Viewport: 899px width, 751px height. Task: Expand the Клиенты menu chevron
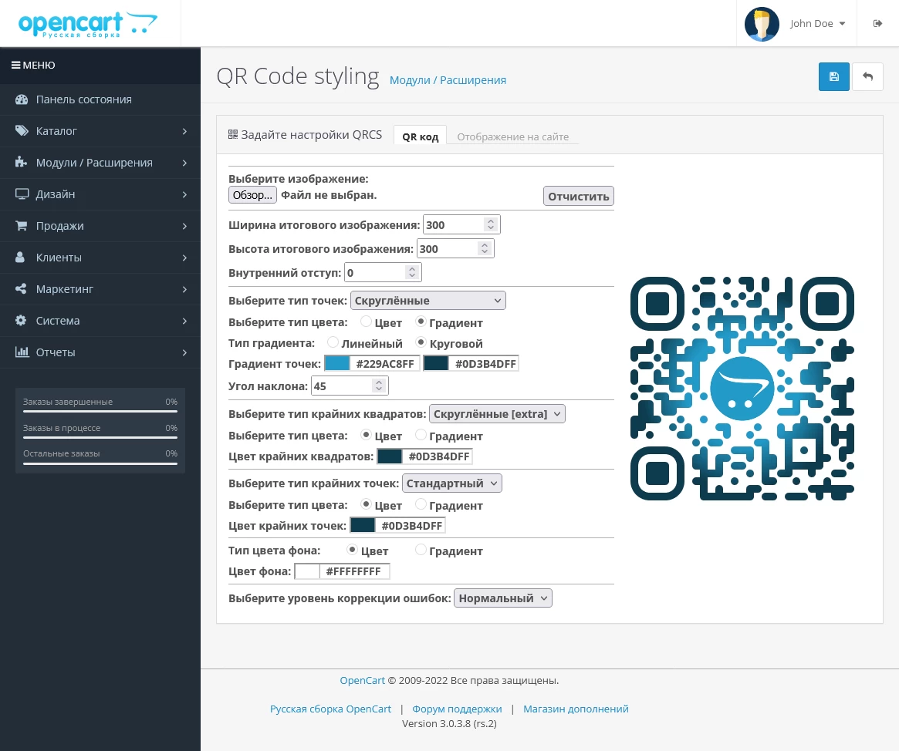[184, 258]
